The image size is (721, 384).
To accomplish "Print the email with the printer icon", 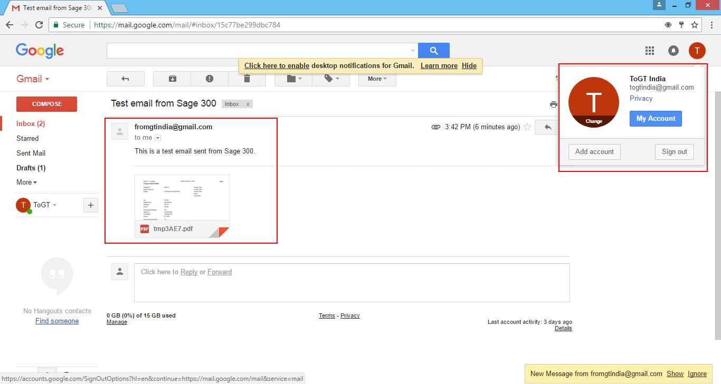I will [553, 104].
